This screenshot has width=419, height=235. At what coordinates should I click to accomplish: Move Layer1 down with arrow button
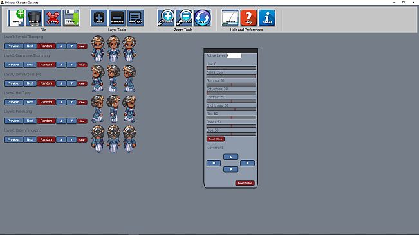tap(71, 46)
